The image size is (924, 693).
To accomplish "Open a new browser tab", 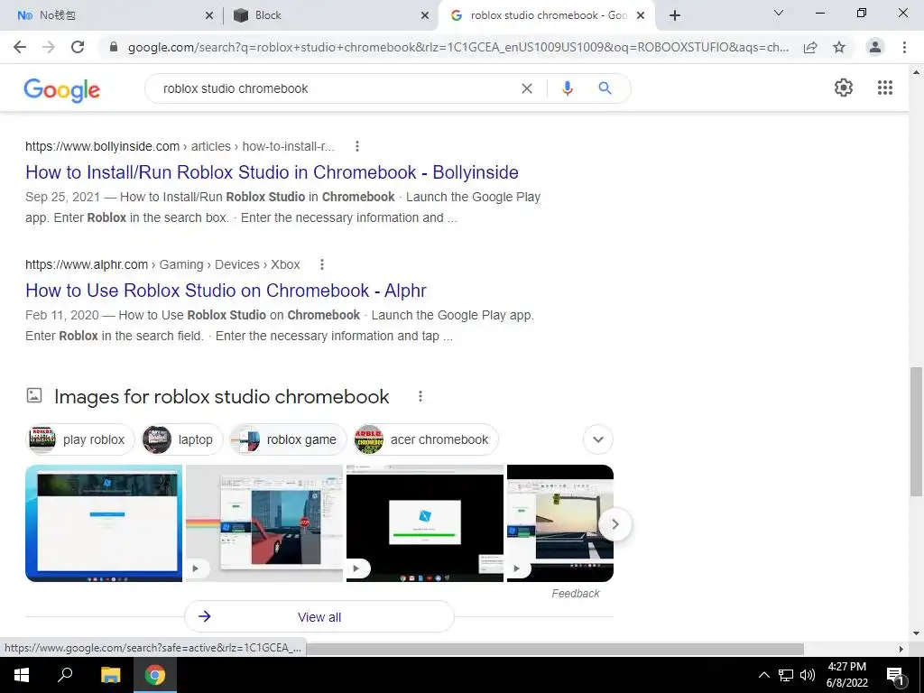I will [675, 15].
